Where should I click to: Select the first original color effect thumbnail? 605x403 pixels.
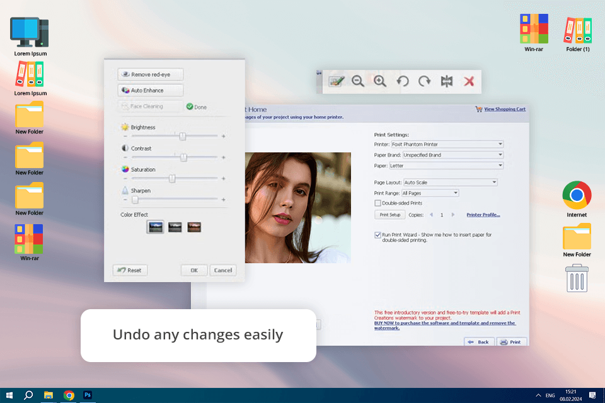point(156,227)
